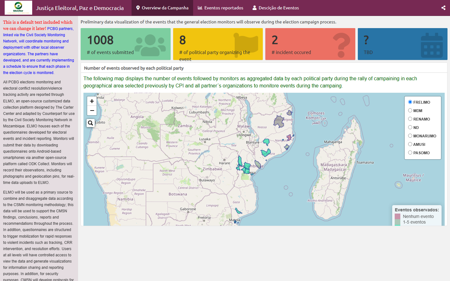450x281 pixels.
Task: Click the 'Nenhum evento' legend label
Action: tap(418, 216)
